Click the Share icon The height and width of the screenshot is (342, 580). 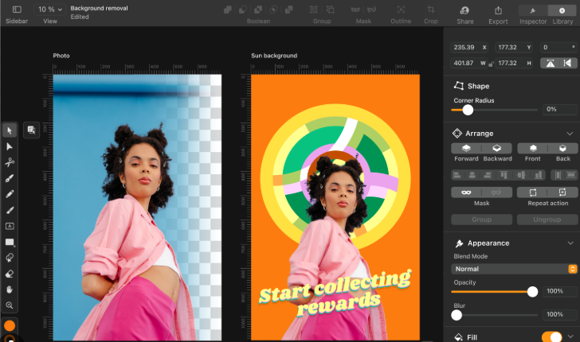point(464,10)
